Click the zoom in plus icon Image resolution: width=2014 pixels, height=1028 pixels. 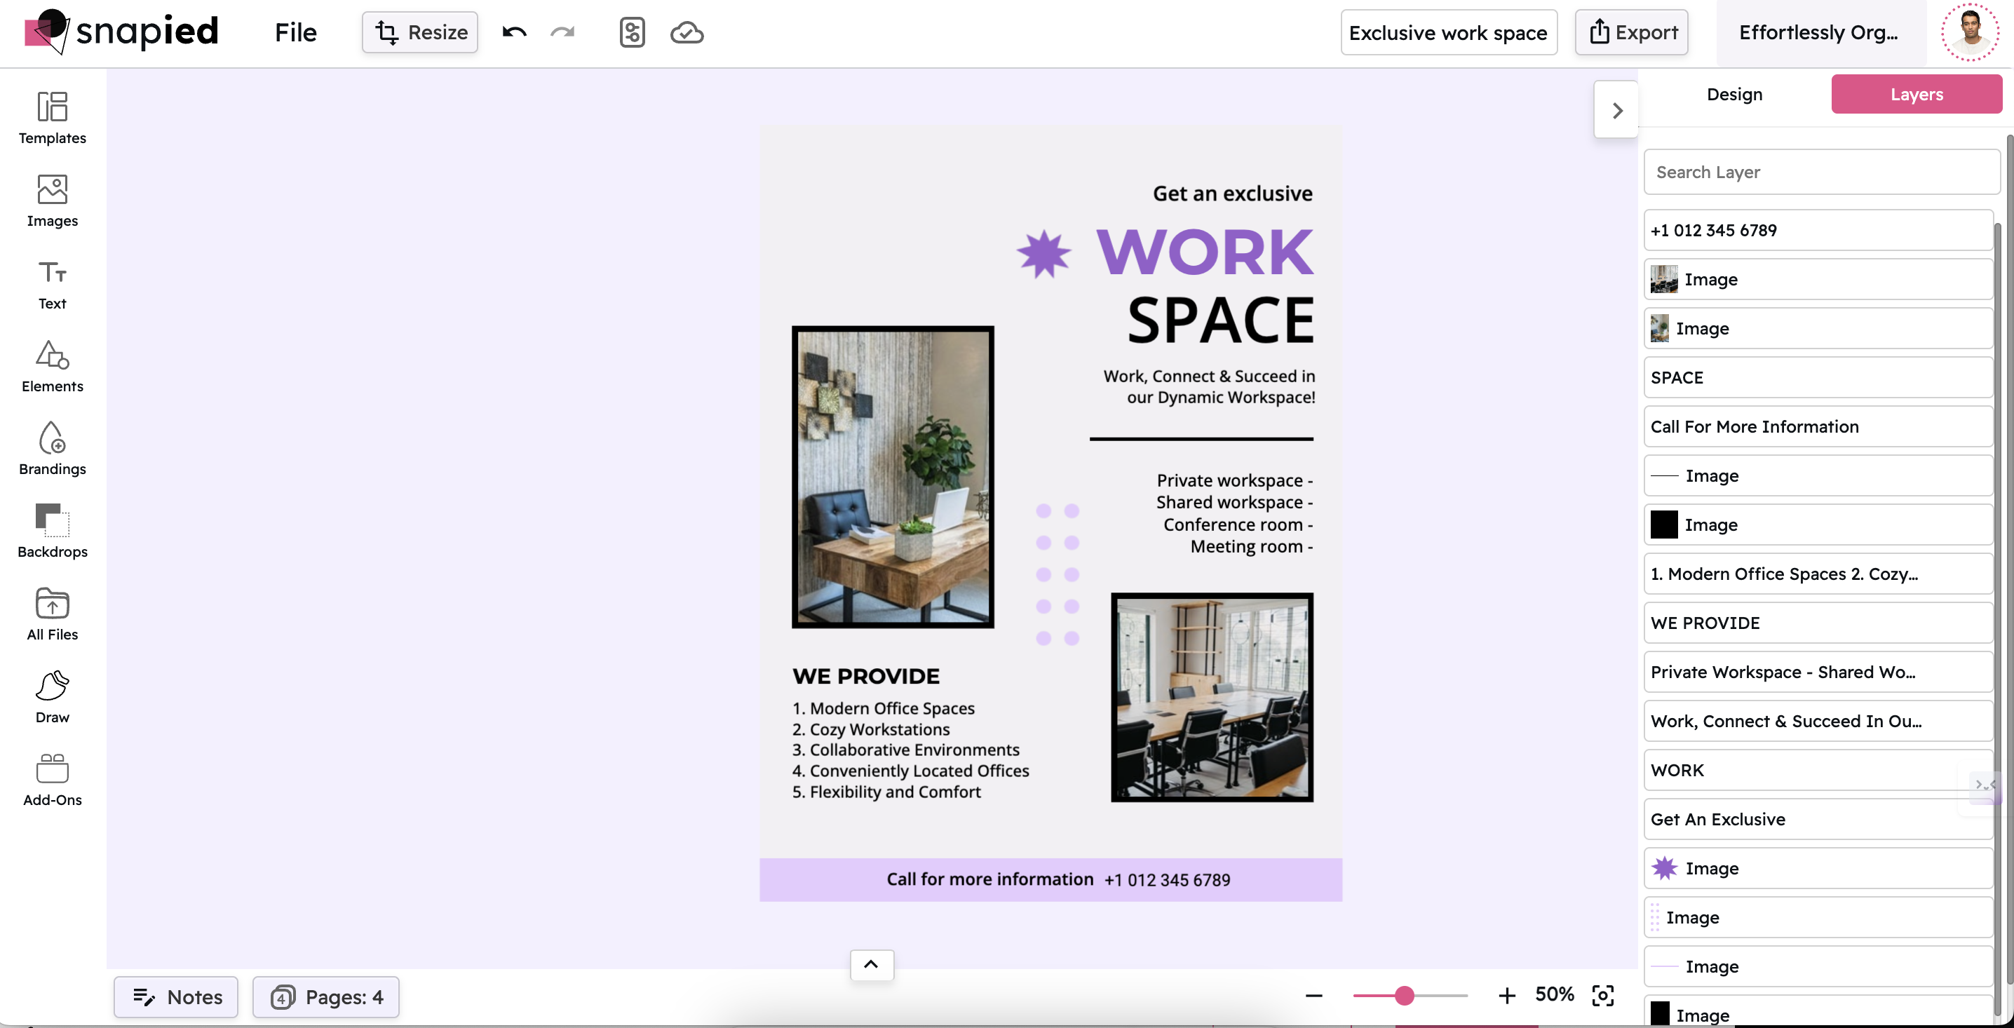[1506, 996]
